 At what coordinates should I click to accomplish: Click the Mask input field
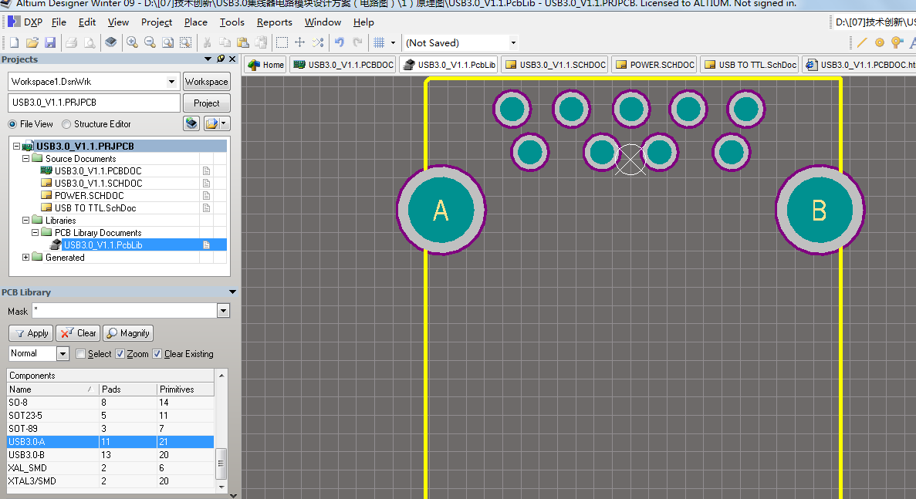(x=124, y=311)
